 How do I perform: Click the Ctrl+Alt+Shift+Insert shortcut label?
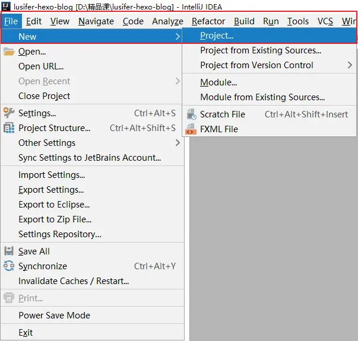[x=306, y=114]
